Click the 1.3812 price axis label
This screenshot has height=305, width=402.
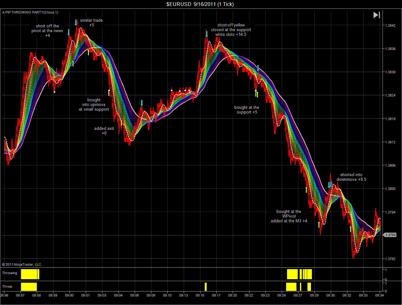coord(390,142)
